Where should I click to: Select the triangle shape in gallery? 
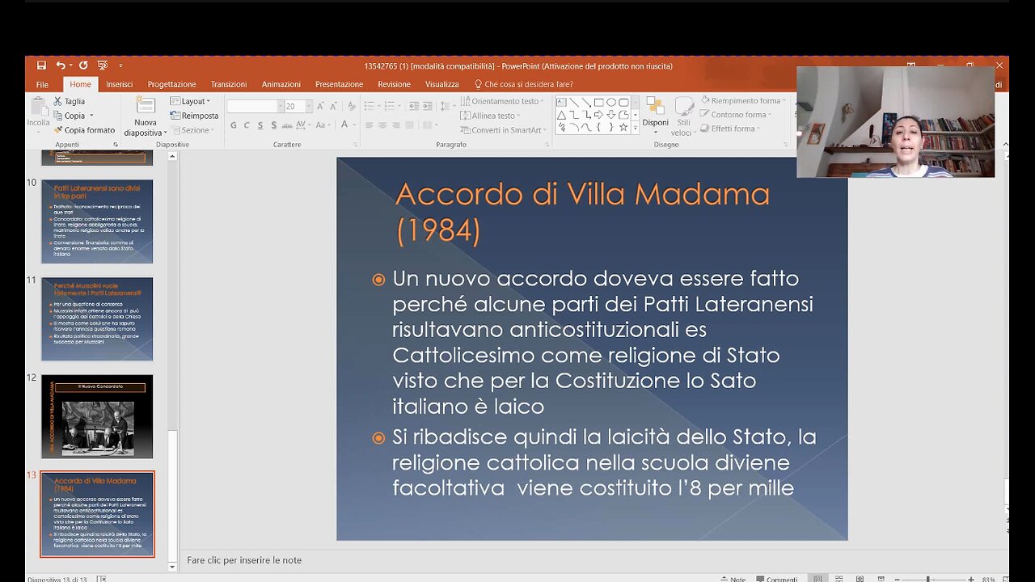561,115
